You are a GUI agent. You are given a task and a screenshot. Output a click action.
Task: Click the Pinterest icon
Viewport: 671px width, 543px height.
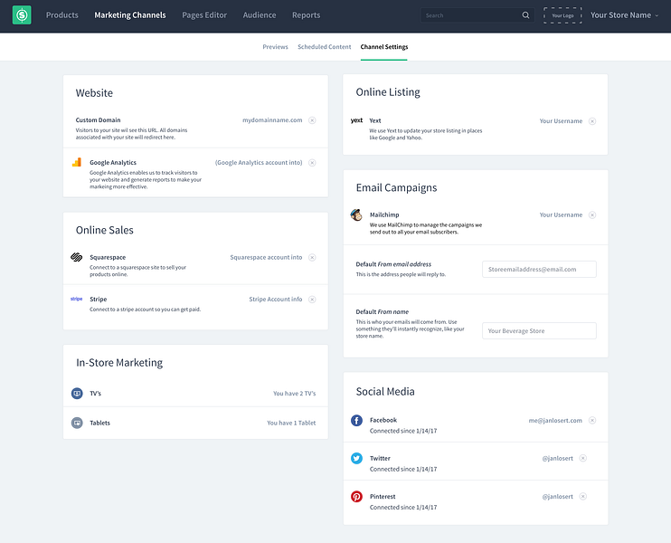356,496
